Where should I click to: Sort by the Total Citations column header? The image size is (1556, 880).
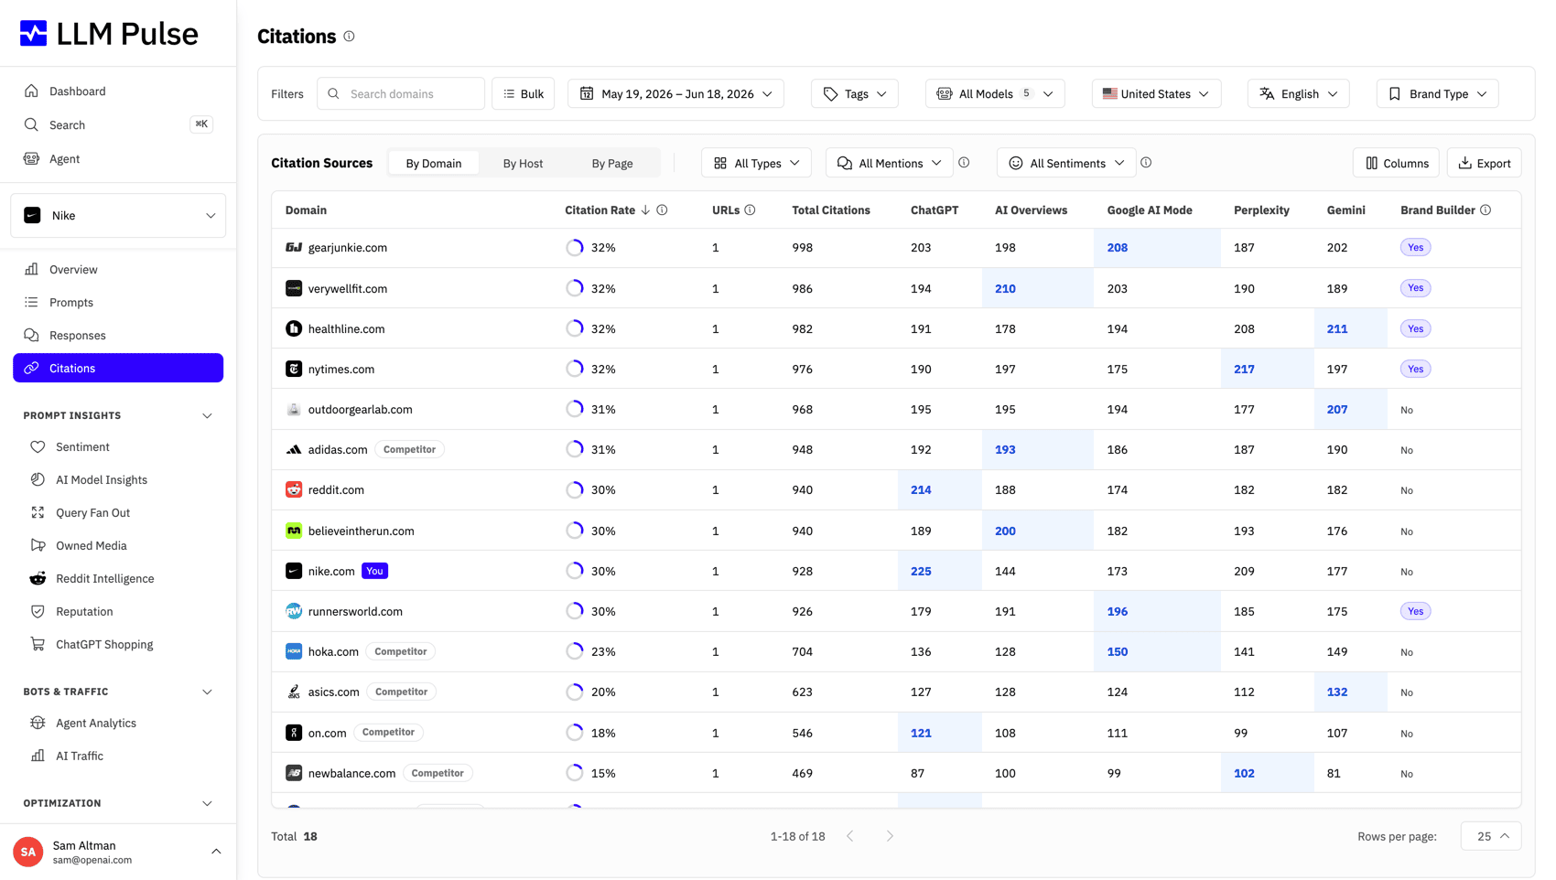831,210
